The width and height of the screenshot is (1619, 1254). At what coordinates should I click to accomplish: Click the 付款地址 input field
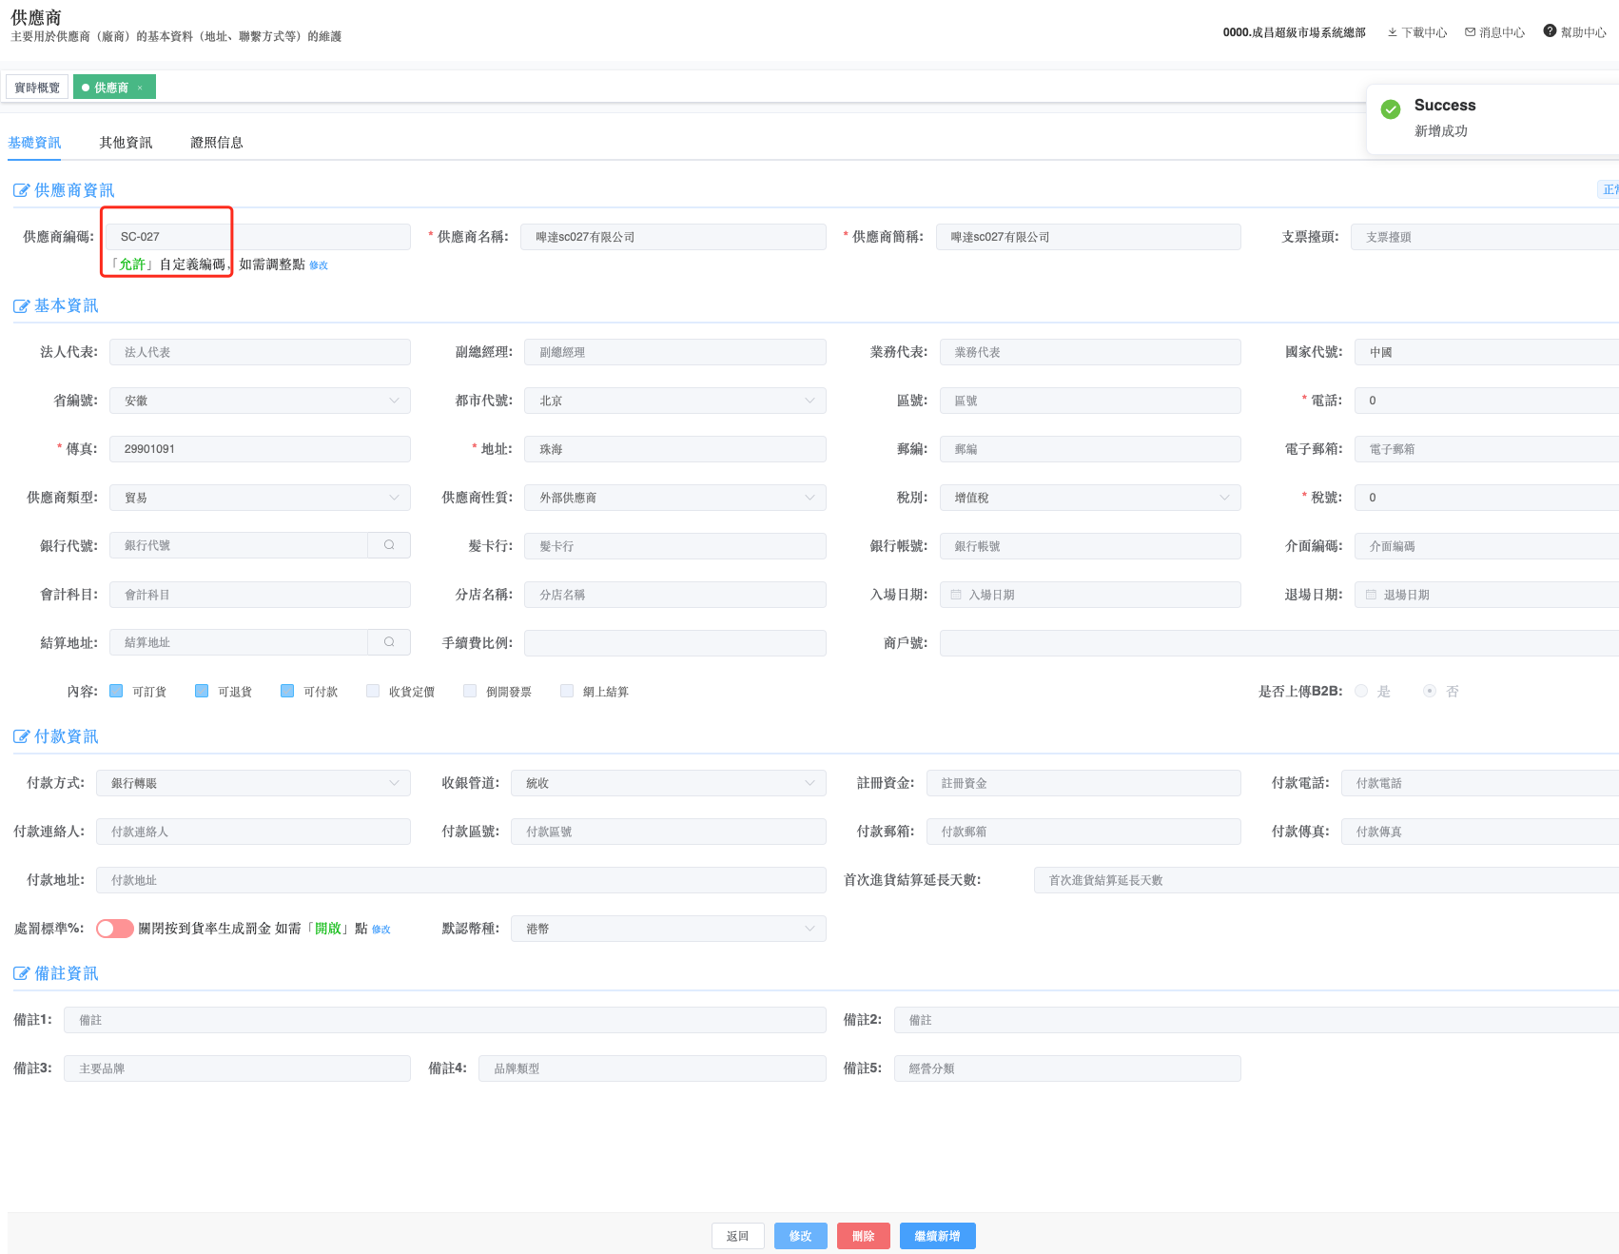(461, 880)
